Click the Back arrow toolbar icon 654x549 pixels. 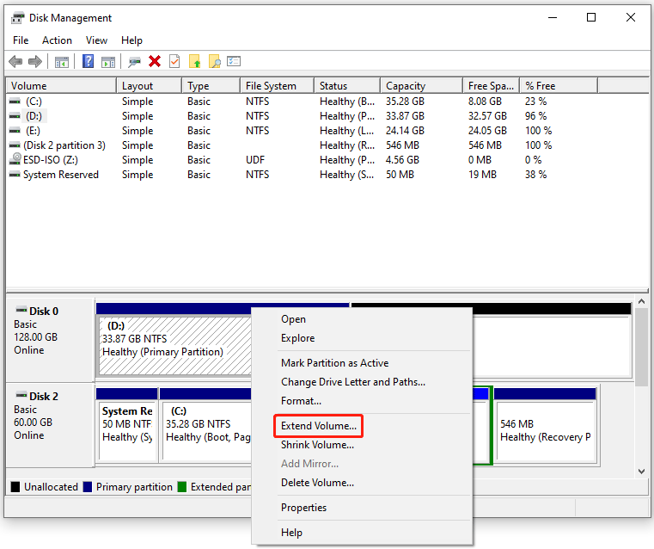click(15, 62)
